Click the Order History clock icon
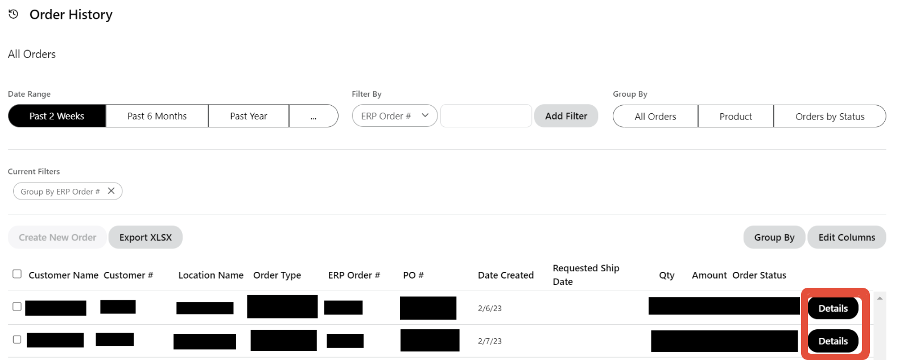Screen dimensions: 920x360 [14, 14]
